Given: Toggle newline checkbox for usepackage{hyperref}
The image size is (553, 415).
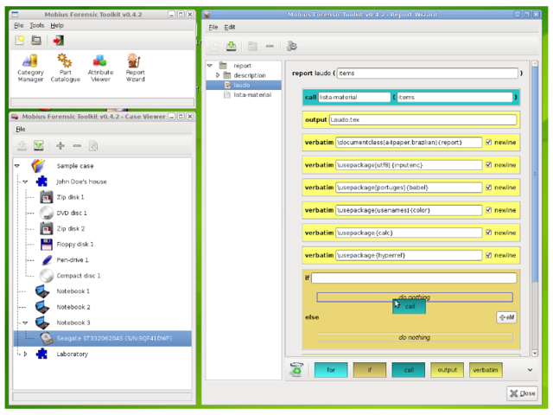Looking at the screenshot, I should pyautogui.click(x=488, y=255).
